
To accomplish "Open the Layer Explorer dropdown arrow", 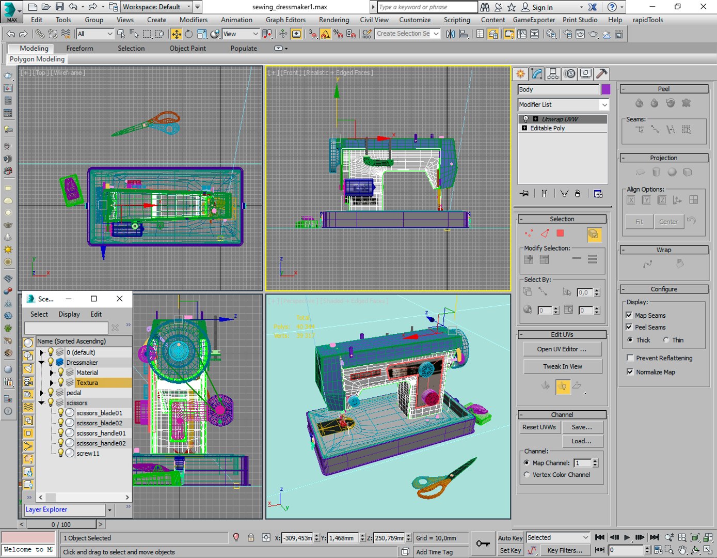I will coord(109,510).
